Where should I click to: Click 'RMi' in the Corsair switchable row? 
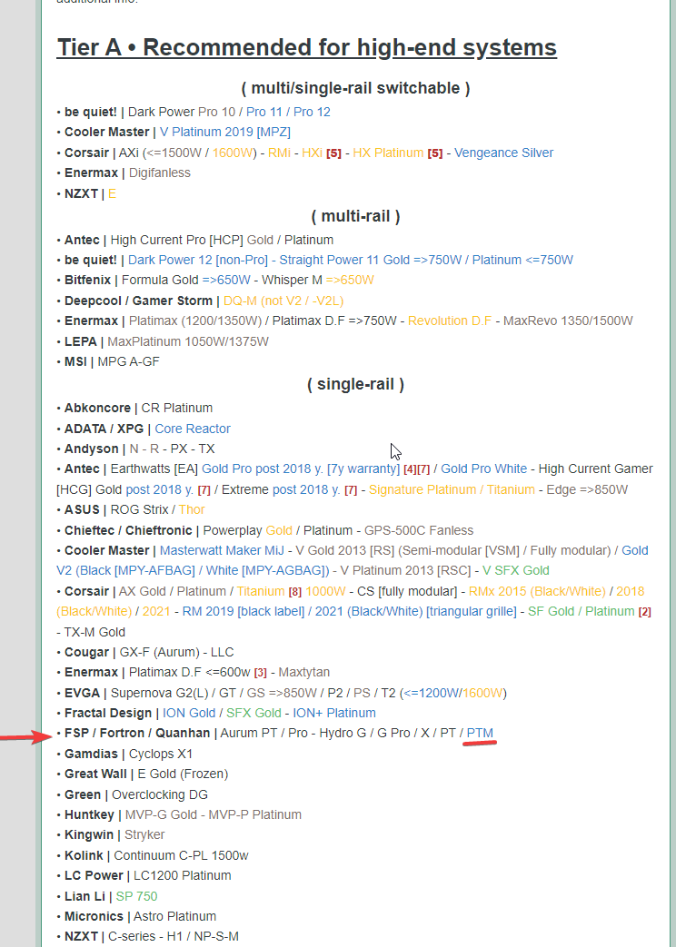tap(279, 153)
